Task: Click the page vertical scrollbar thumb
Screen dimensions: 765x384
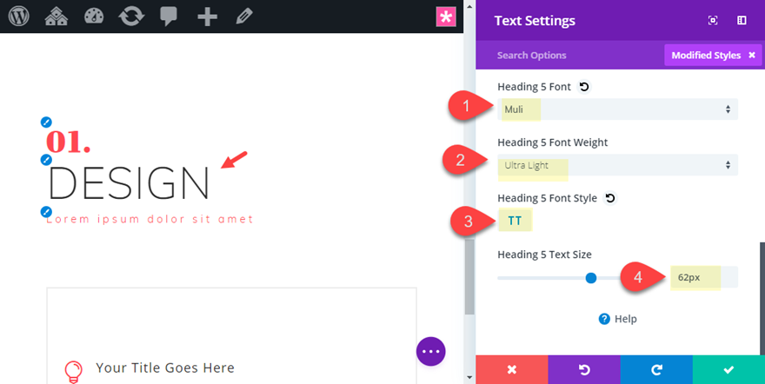Action: click(469, 275)
